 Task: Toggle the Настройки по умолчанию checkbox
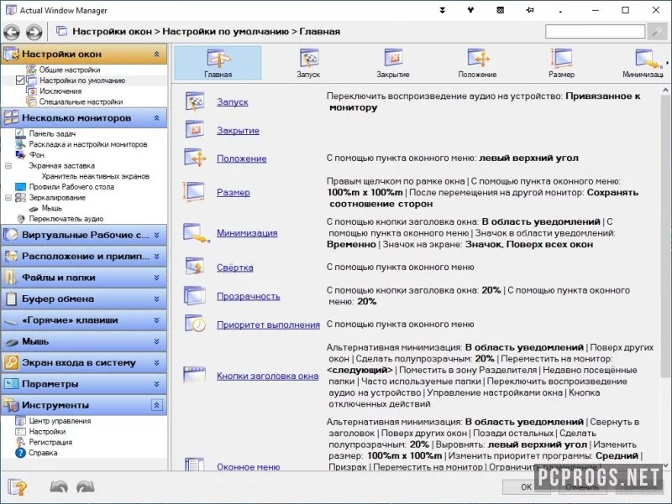coord(19,80)
